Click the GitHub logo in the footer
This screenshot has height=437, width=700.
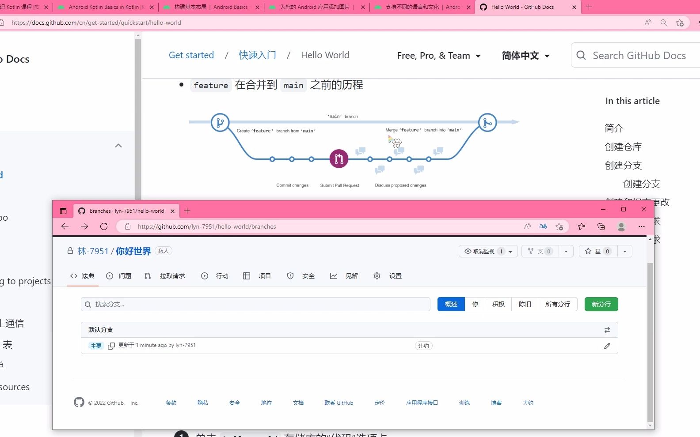(79, 402)
